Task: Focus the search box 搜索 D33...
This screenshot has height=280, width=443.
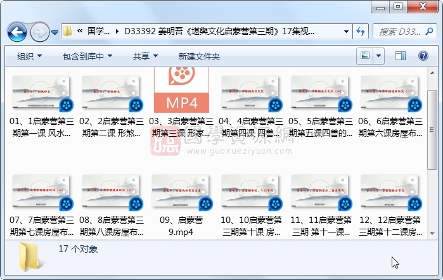Action: pyautogui.click(x=400, y=32)
